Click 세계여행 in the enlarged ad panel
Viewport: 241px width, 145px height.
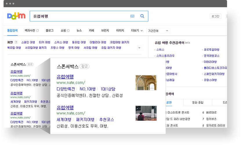pyautogui.click(x=64, y=120)
